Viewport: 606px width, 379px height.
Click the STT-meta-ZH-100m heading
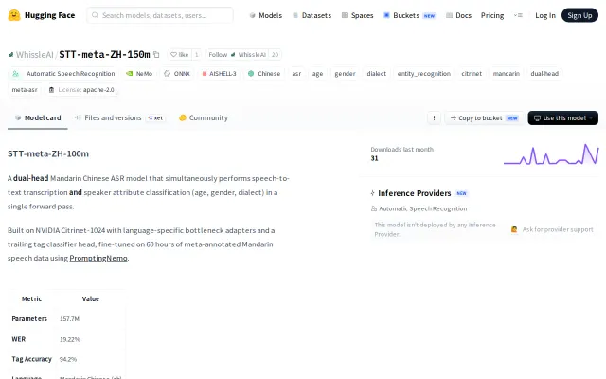point(48,153)
